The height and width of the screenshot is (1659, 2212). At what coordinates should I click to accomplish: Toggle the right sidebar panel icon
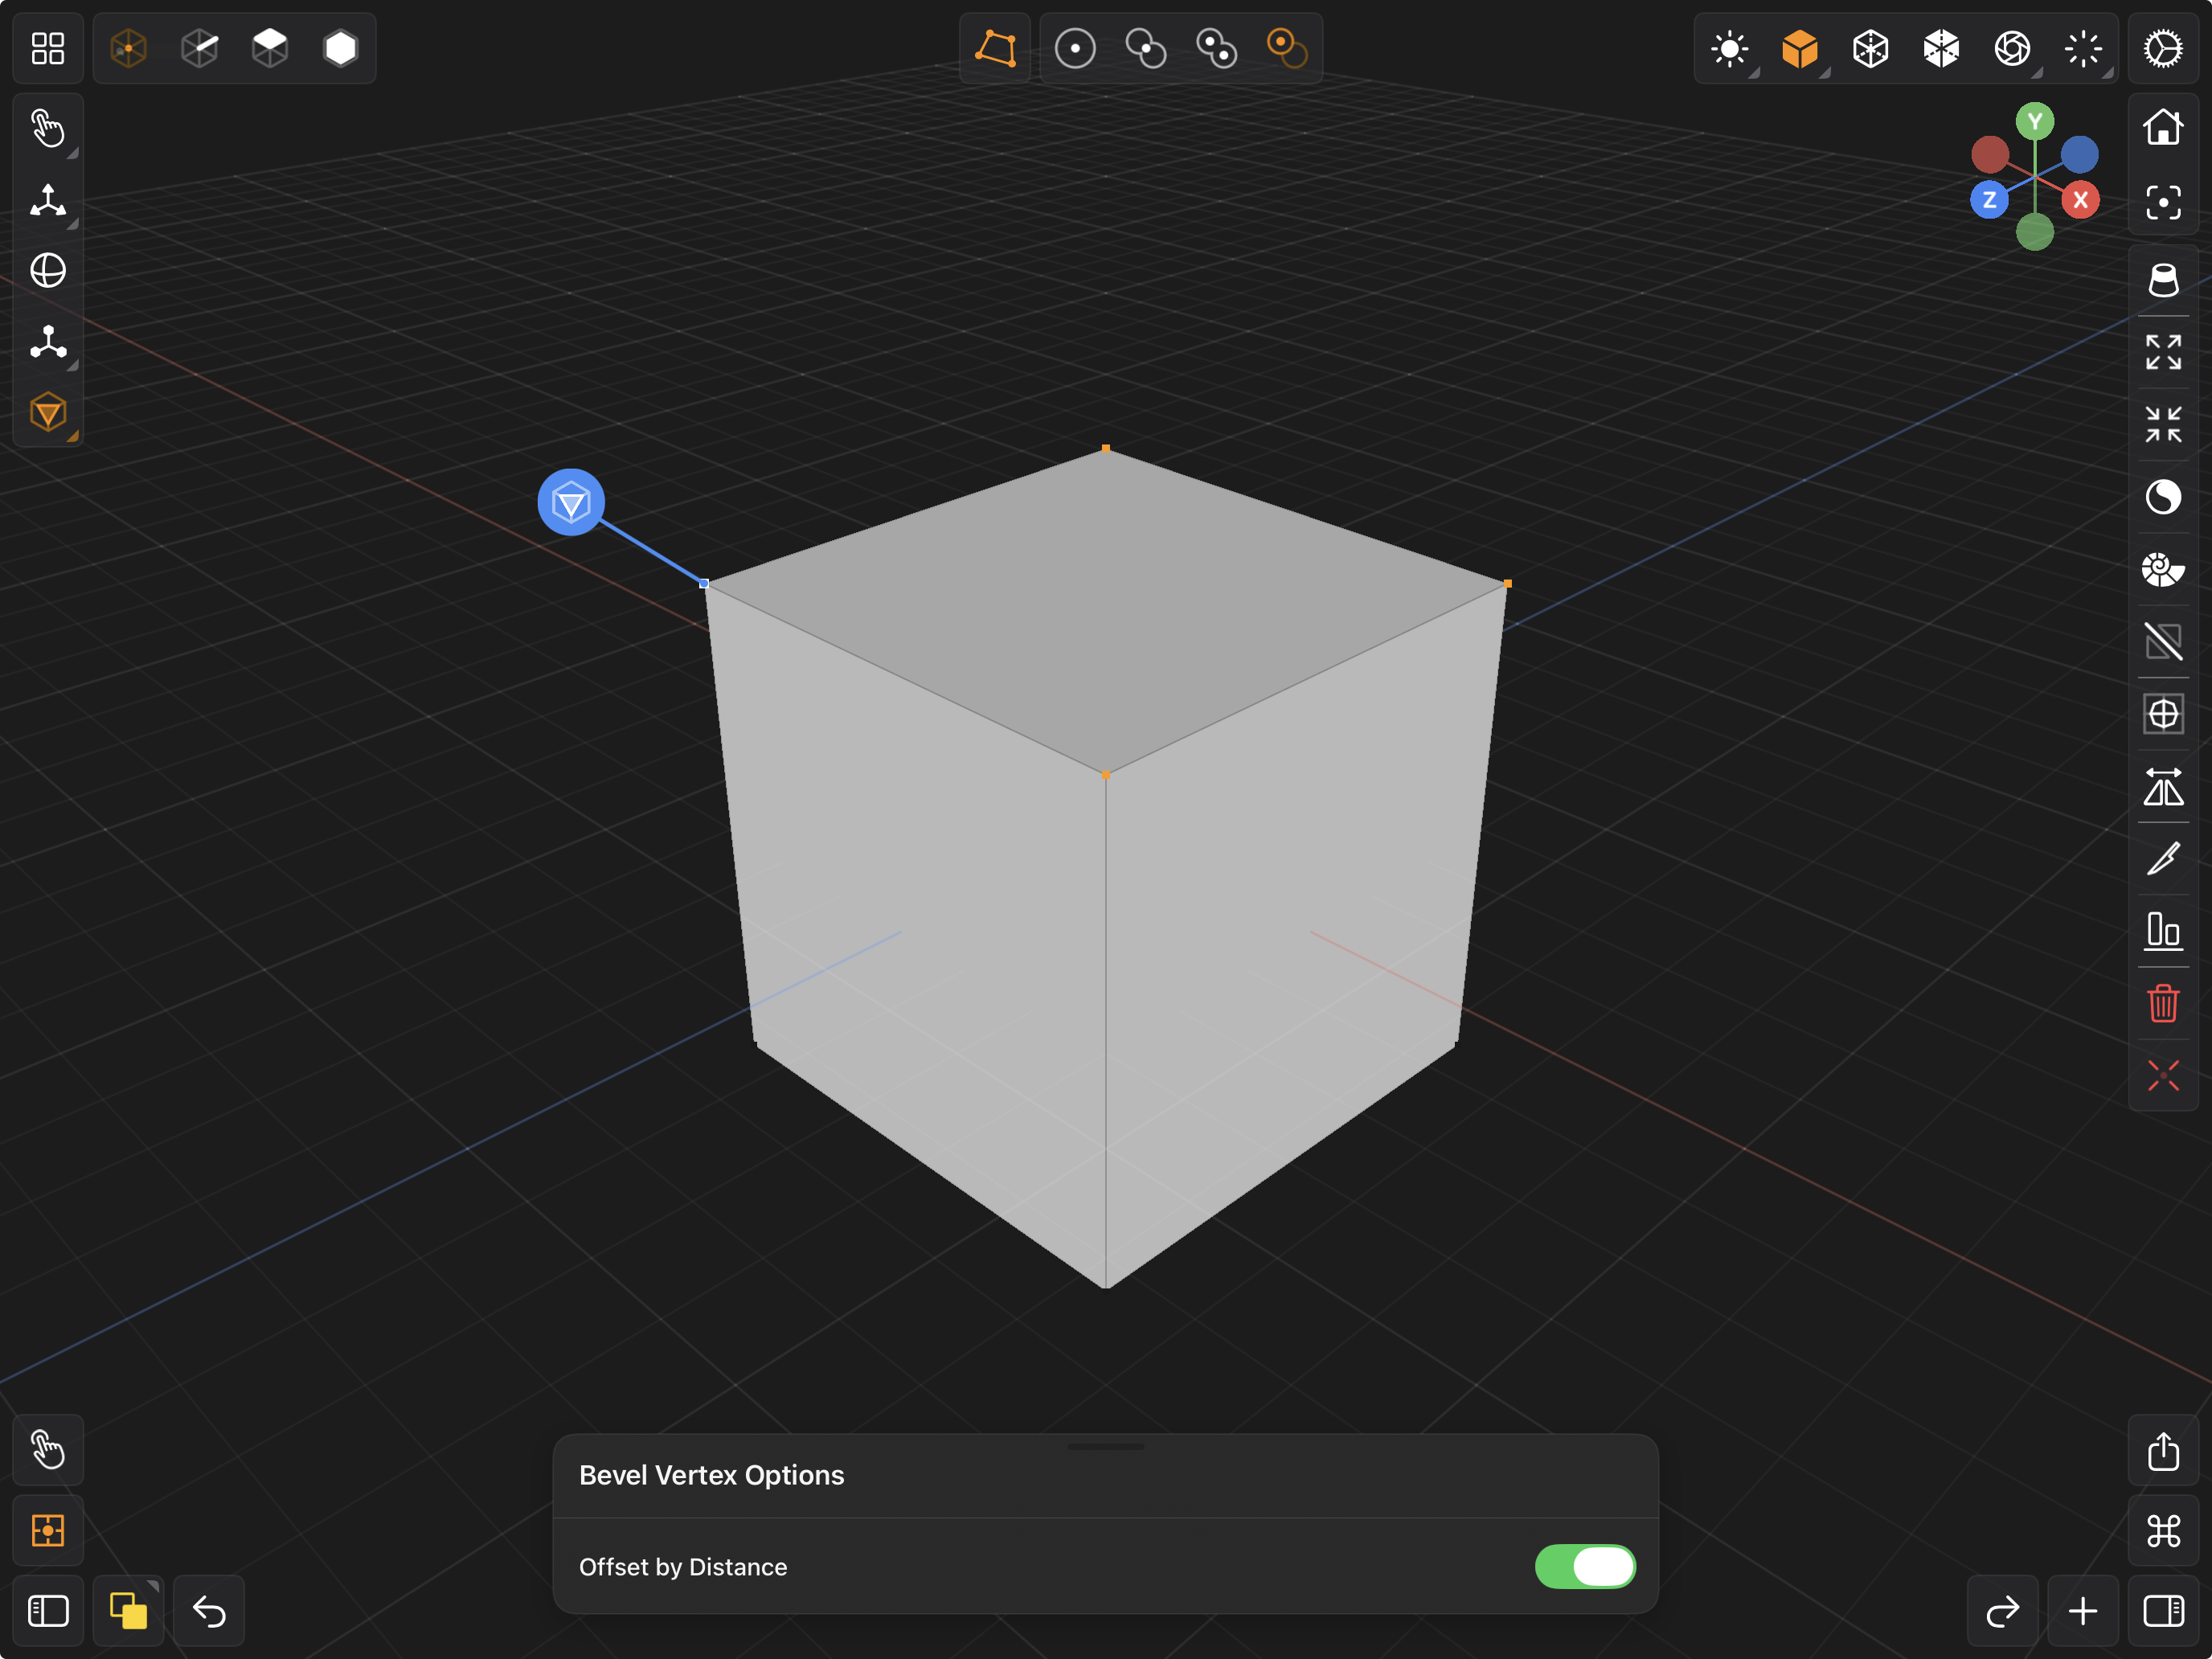tap(2163, 1611)
